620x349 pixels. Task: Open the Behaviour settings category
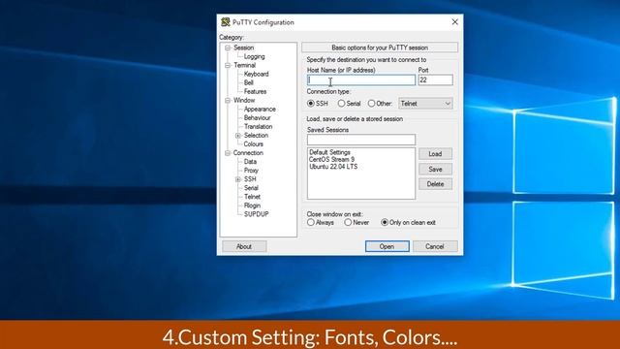tap(258, 118)
